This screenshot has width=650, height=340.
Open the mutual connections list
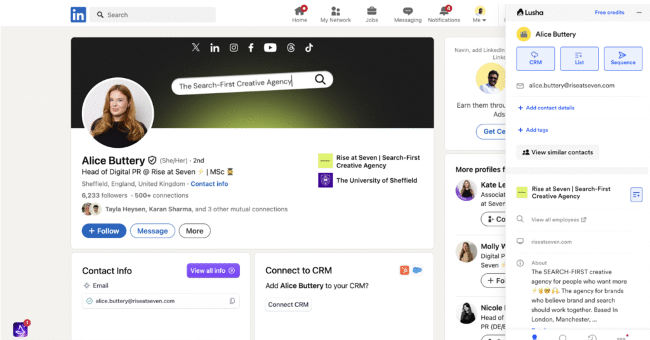[196, 209]
